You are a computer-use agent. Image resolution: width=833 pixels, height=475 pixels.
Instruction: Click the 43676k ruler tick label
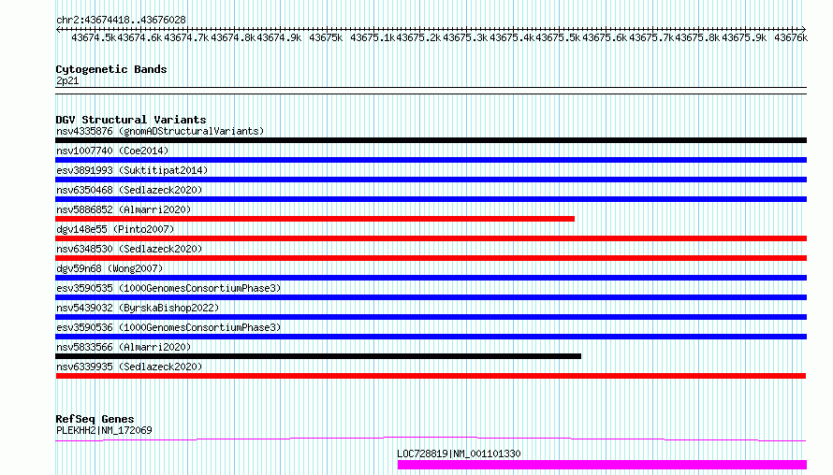(791, 37)
